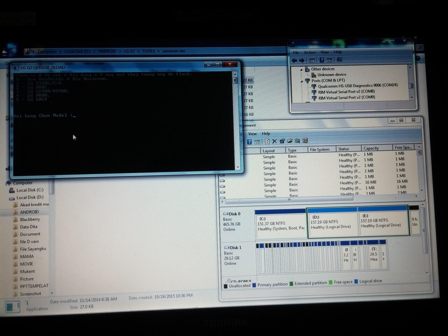The width and height of the screenshot is (448, 336).
Task: Click Delete X icon in Disk Management toolbar
Action: 274,141
